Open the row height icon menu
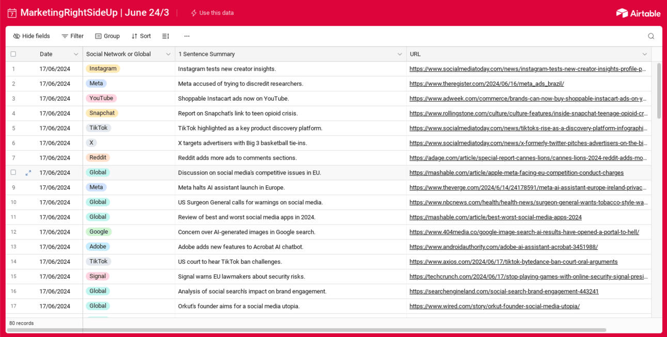667x337 pixels. click(x=166, y=36)
